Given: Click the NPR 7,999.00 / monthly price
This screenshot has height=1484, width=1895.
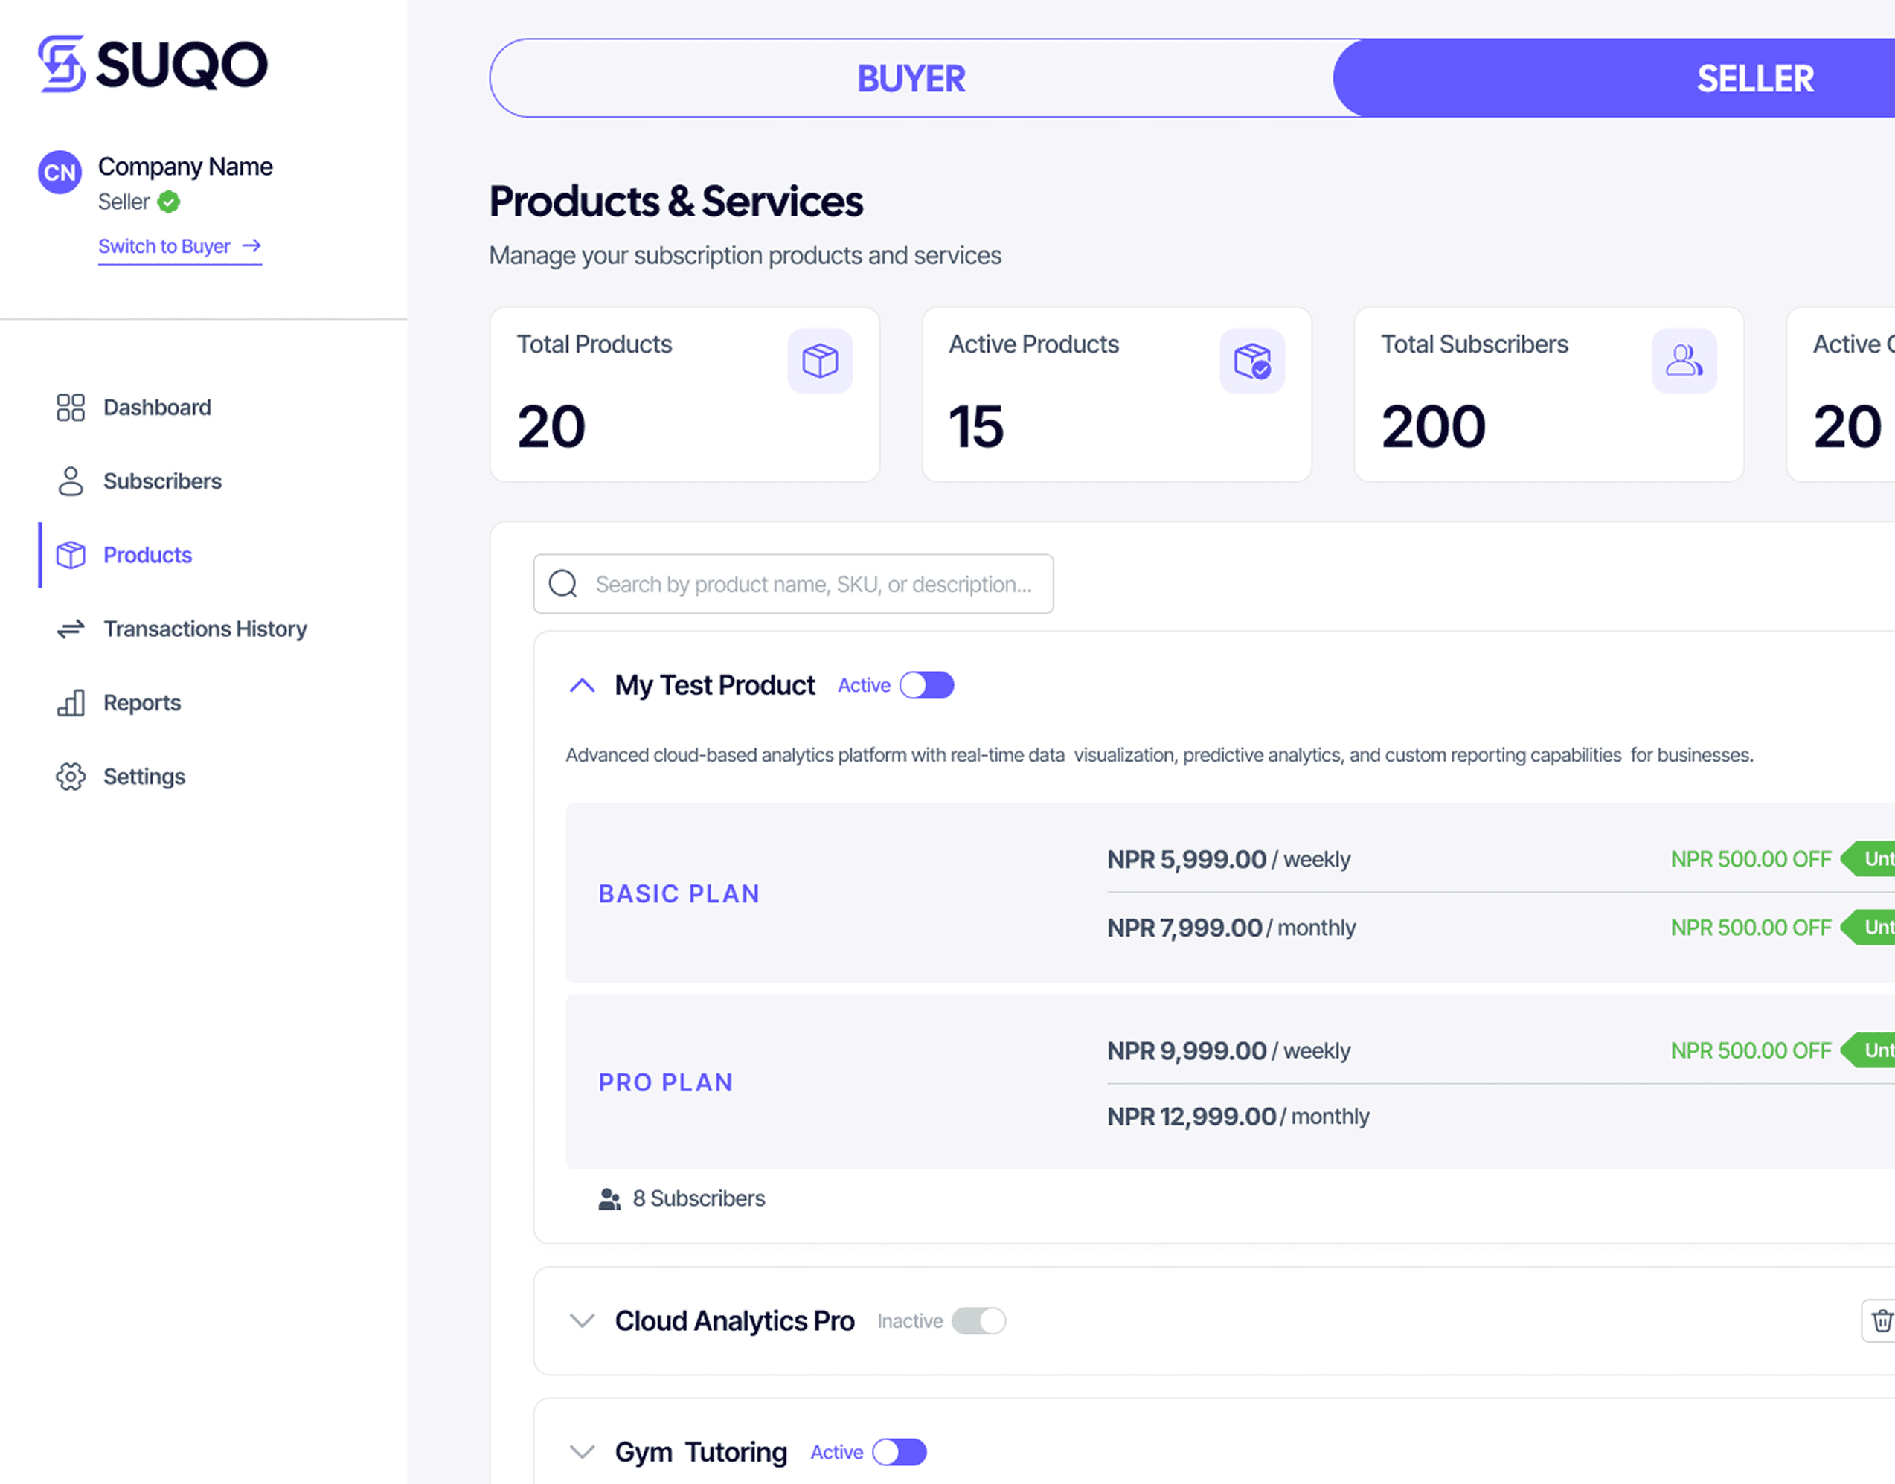Looking at the screenshot, I should (x=1231, y=928).
